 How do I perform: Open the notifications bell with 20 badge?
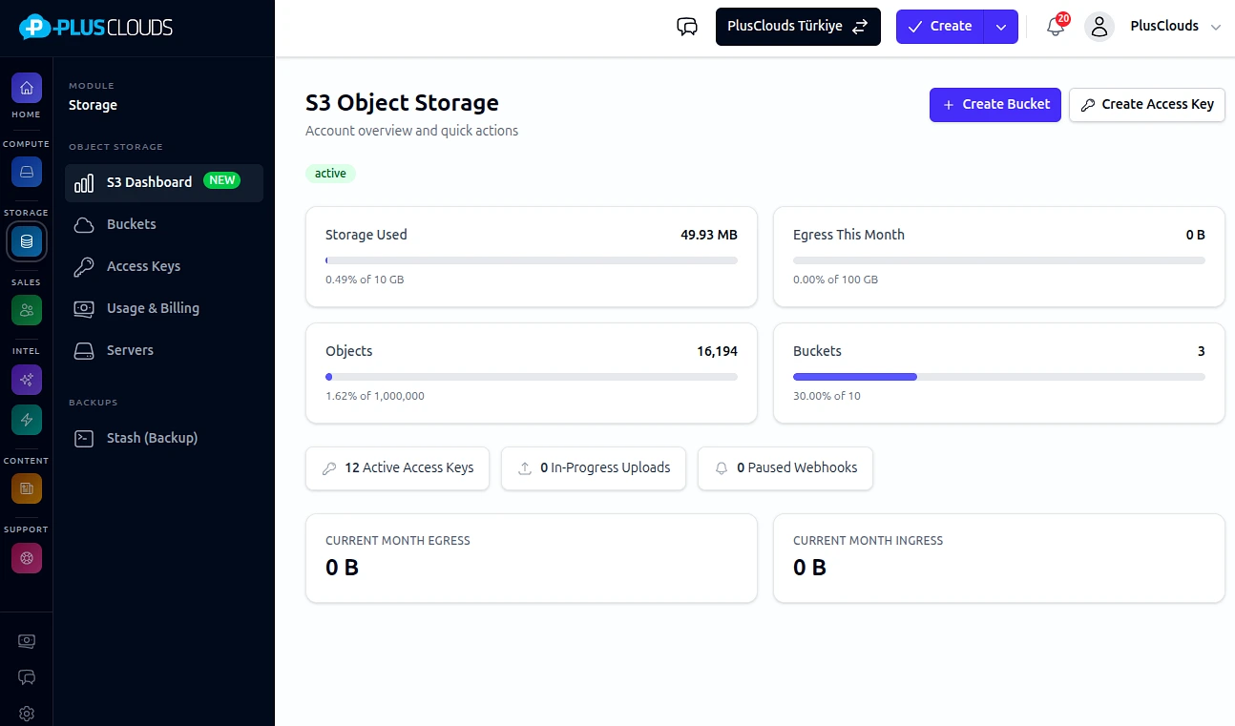tap(1056, 27)
